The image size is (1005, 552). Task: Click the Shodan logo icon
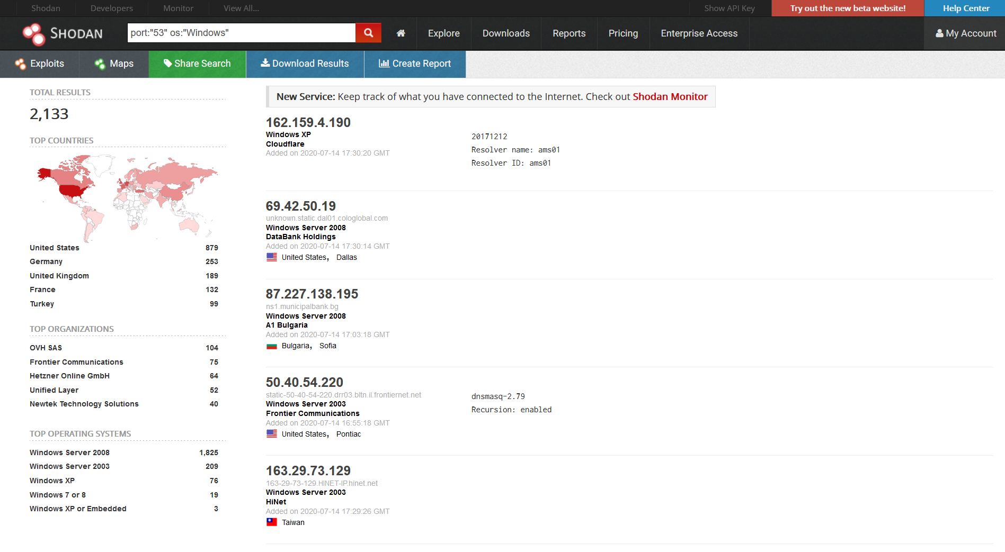(x=34, y=34)
